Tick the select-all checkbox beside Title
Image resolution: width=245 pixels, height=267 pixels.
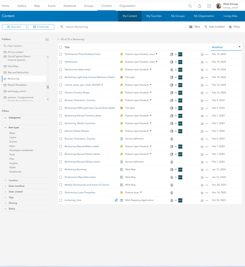[60, 47]
